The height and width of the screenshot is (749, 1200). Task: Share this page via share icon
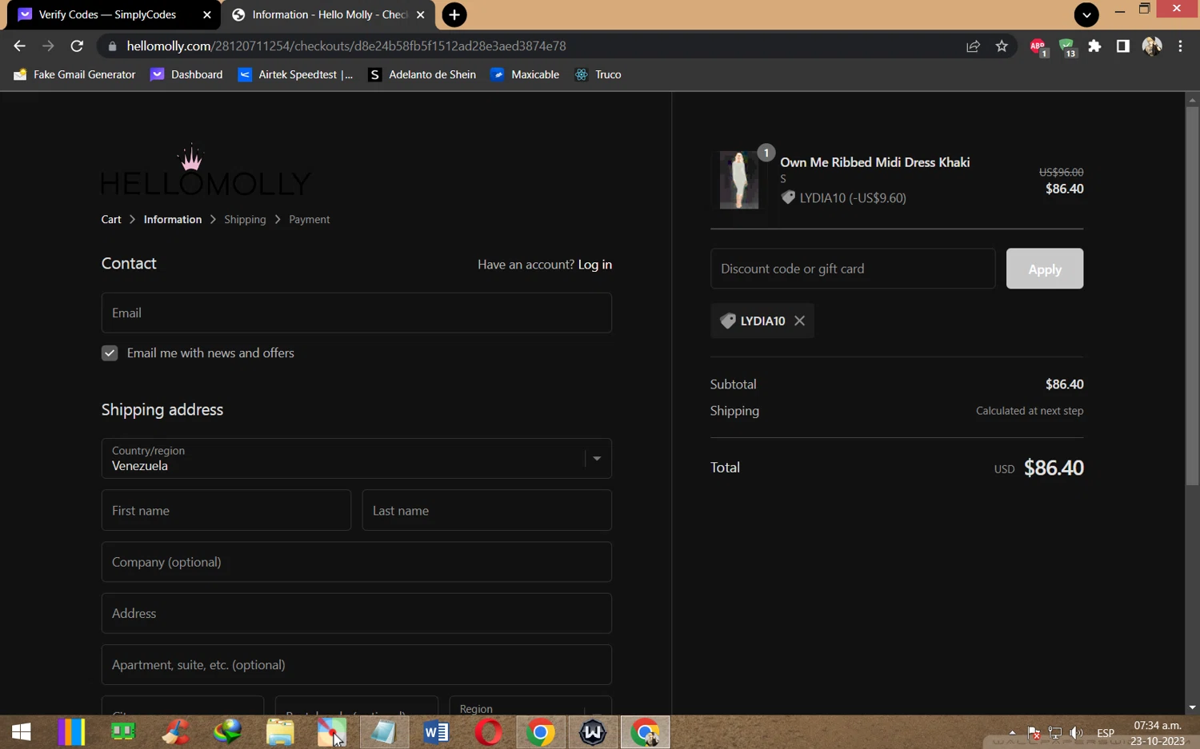973,46
